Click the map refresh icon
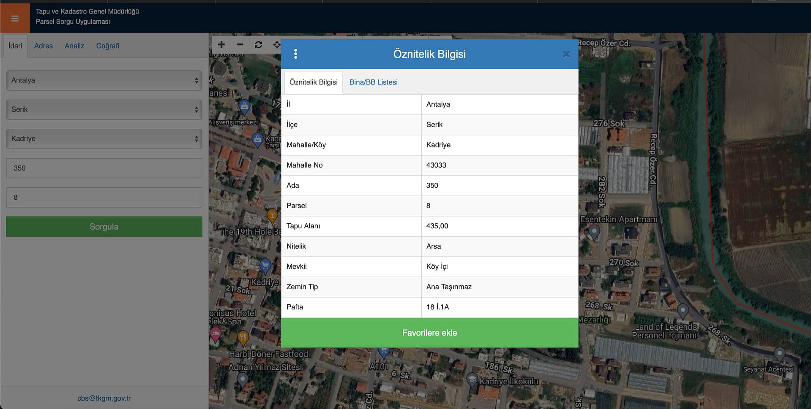This screenshot has width=811, height=409. pyautogui.click(x=258, y=45)
